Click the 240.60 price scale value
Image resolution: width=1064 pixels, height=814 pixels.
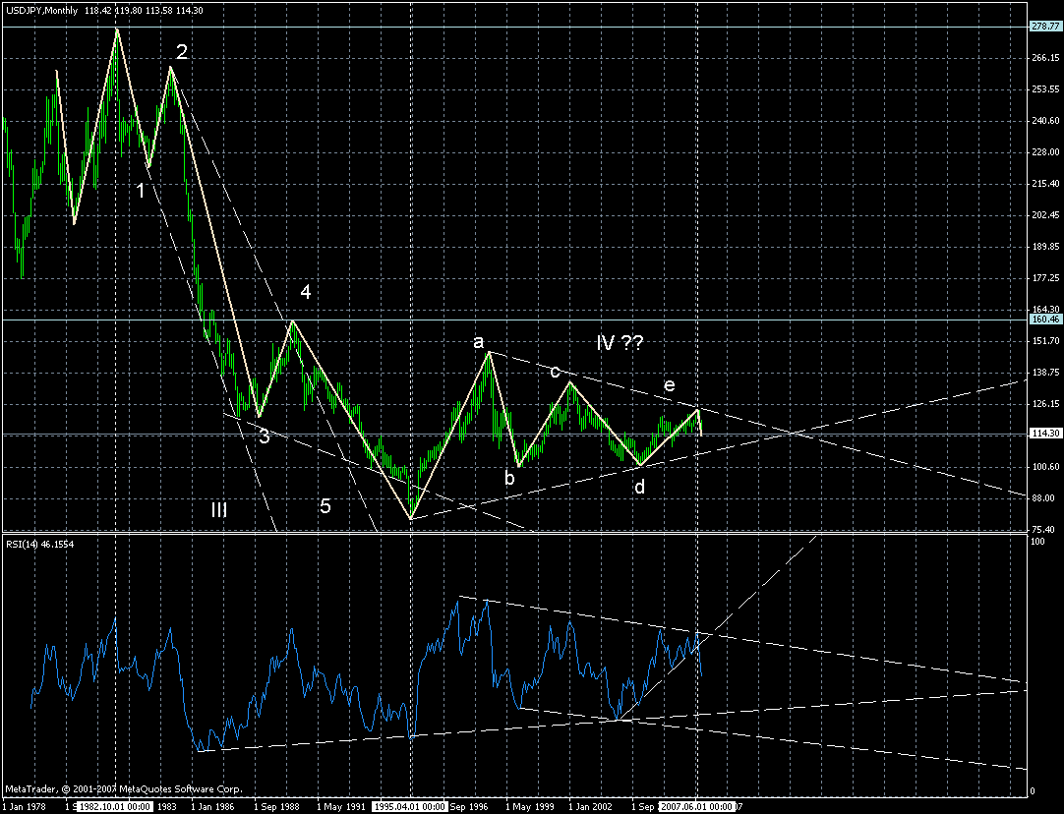click(x=1045, y=121)
